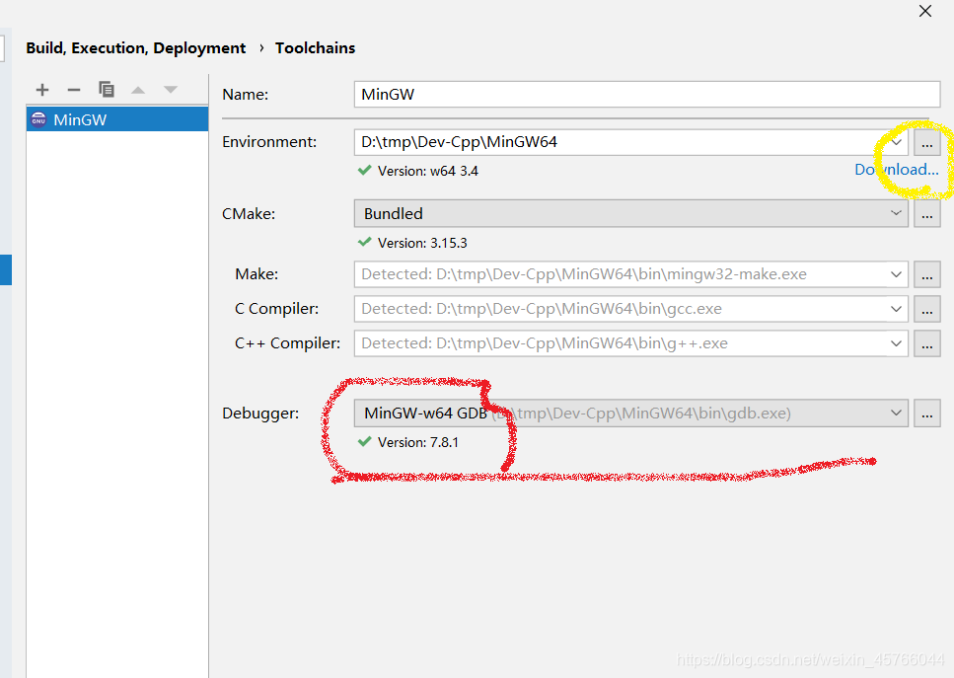
Task: Browse for CMake executable
Action: point(926,213)
